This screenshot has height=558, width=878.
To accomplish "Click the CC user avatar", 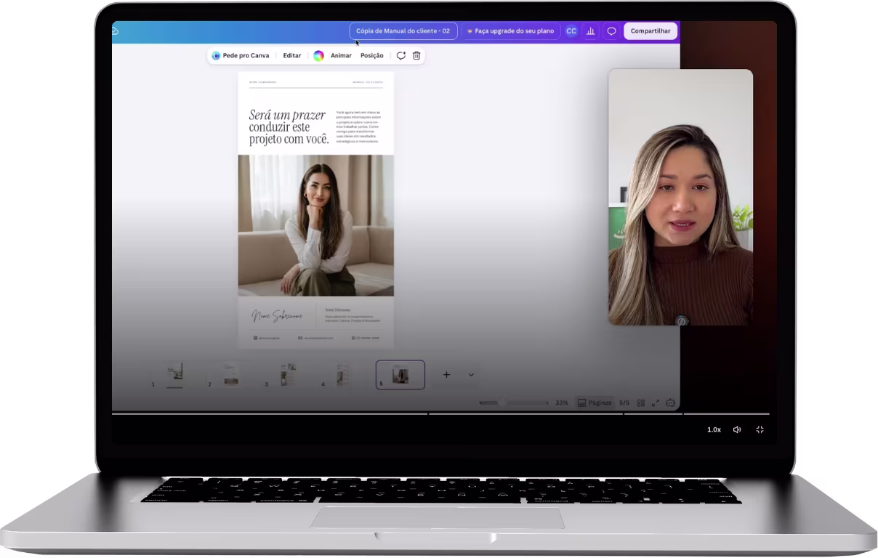I will (x=571, y=31).
